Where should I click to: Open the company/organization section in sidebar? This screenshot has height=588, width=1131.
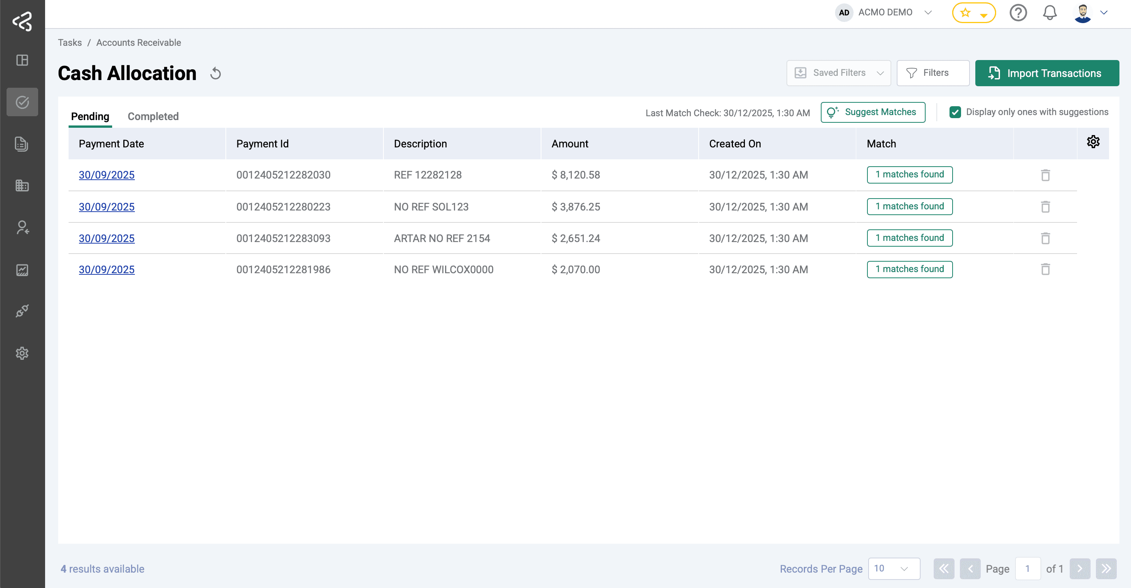[x=22, y=185]
